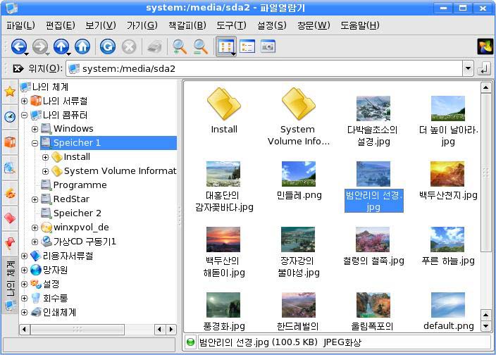Viewport: 496px width, 355px height.
Task: Open the 가기(G) menu
Action: (142, 25)
